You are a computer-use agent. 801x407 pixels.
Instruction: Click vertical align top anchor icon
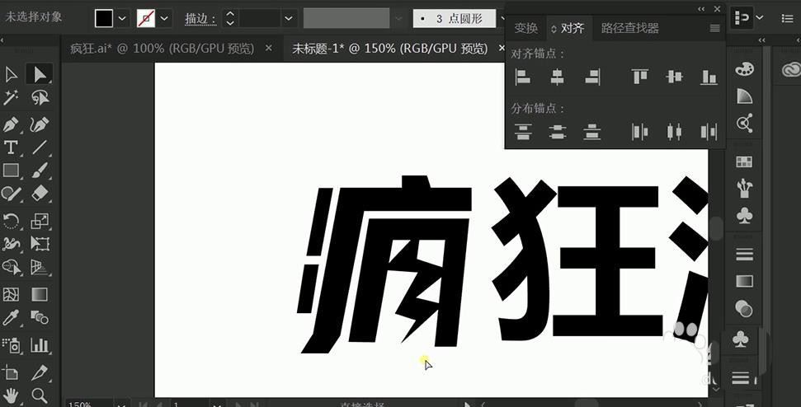pyautogui.click(x=639, y=77)
